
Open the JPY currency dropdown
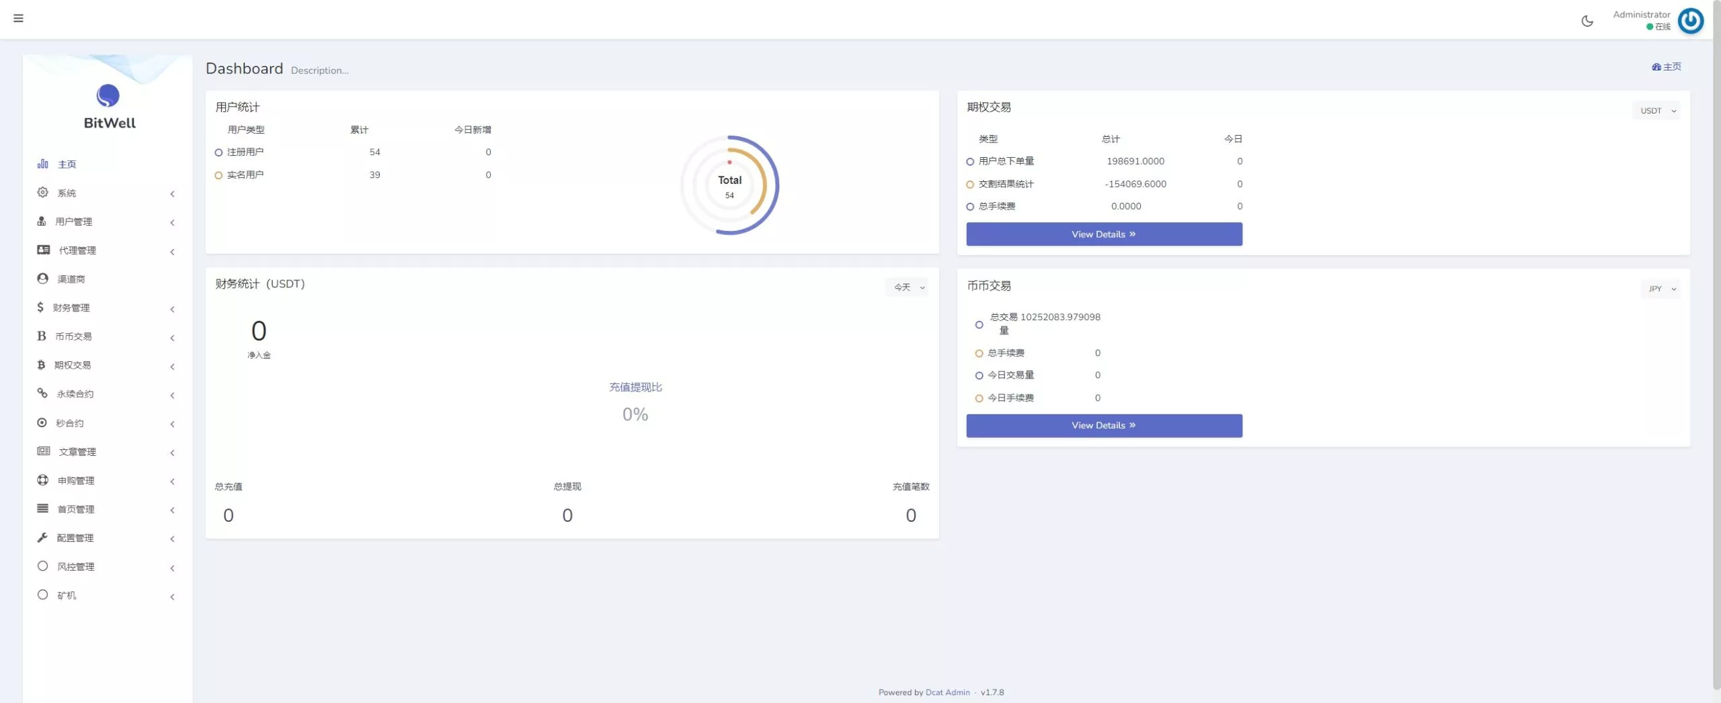tap(1660, 289)
